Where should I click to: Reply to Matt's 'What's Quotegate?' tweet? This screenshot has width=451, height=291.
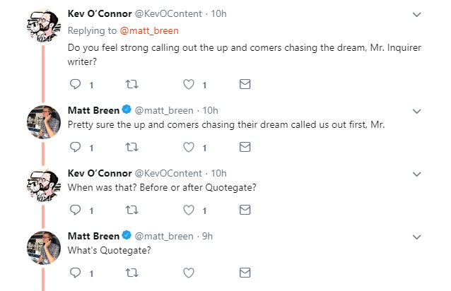[x=77, y=272]
